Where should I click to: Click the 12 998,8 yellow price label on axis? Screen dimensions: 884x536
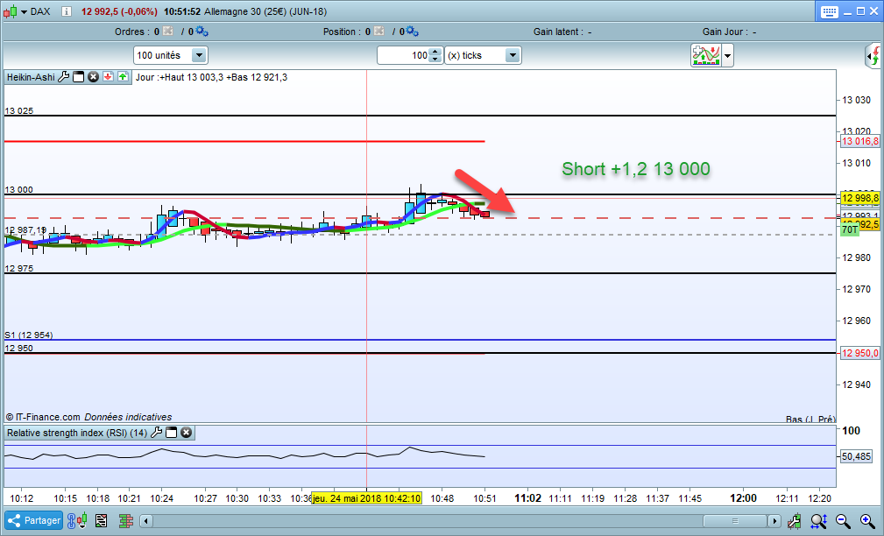[x=859, y=198]
